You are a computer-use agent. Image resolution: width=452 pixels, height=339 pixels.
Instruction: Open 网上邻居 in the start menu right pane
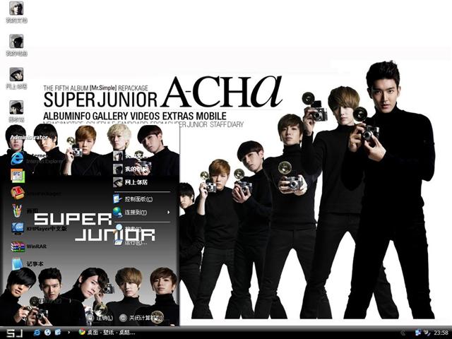click(x=130, y=182)
